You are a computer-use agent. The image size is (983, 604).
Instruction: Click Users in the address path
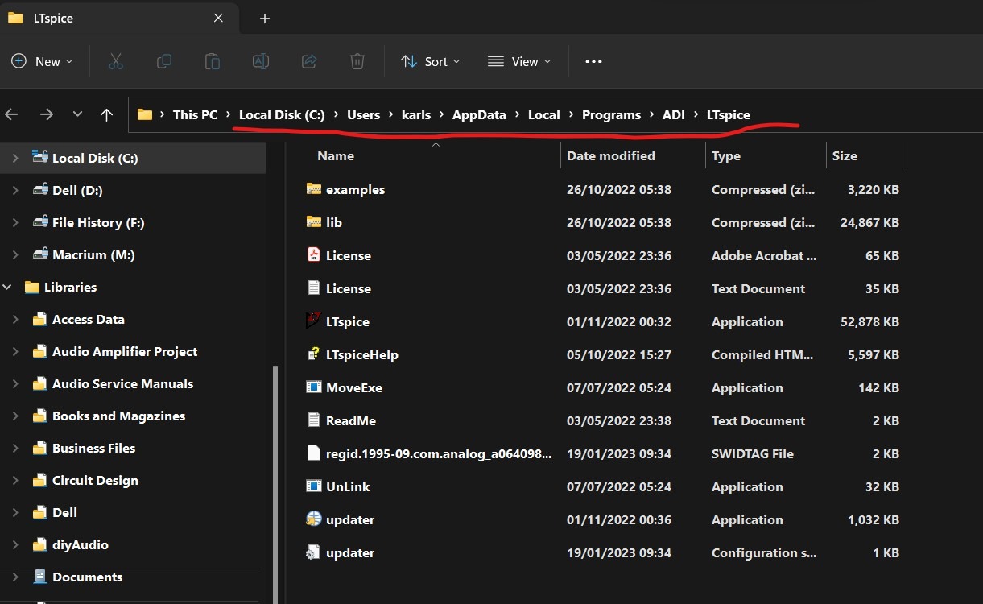tap(363, 114)
